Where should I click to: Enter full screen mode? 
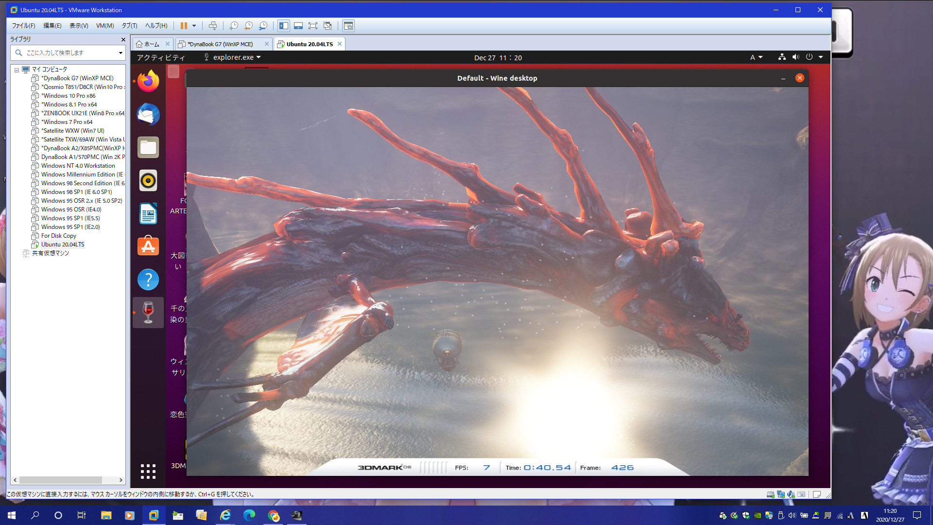click(313, 26)
